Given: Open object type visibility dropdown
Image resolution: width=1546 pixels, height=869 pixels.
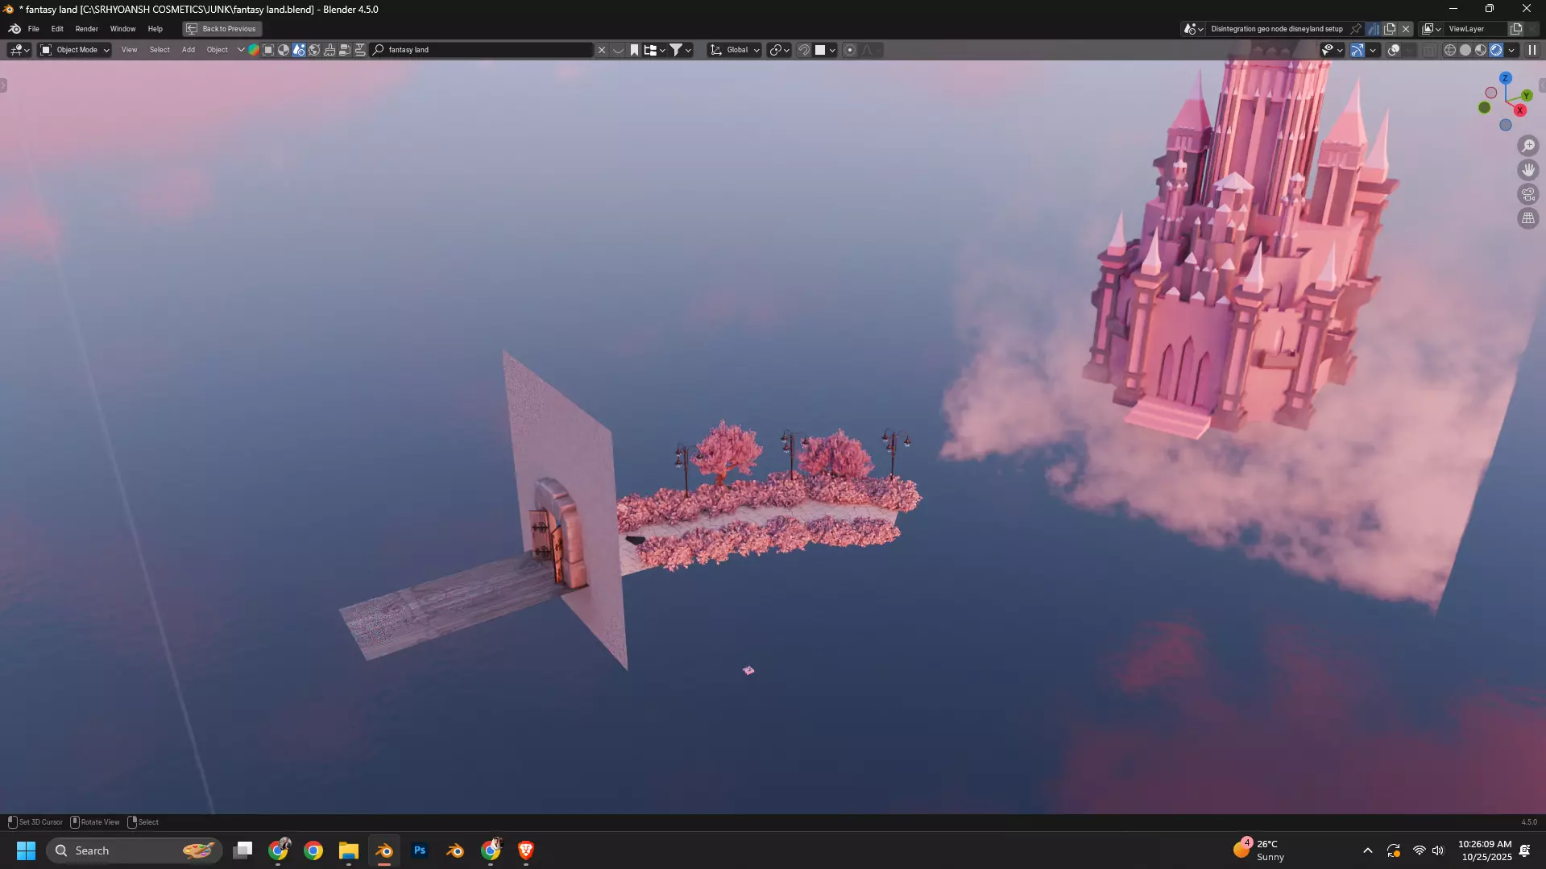Looking at the screenshot, I should (1332, 50).
